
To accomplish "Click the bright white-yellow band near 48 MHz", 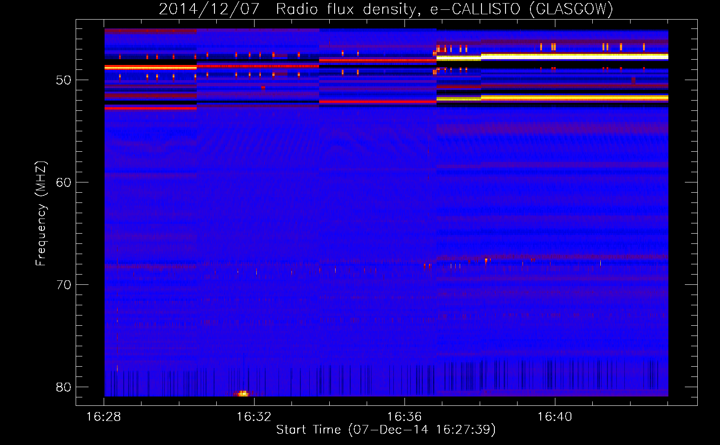I will (552, 57).
